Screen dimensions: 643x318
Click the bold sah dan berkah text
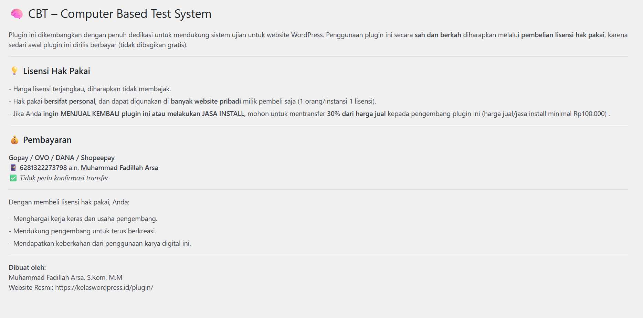(438, 35)
